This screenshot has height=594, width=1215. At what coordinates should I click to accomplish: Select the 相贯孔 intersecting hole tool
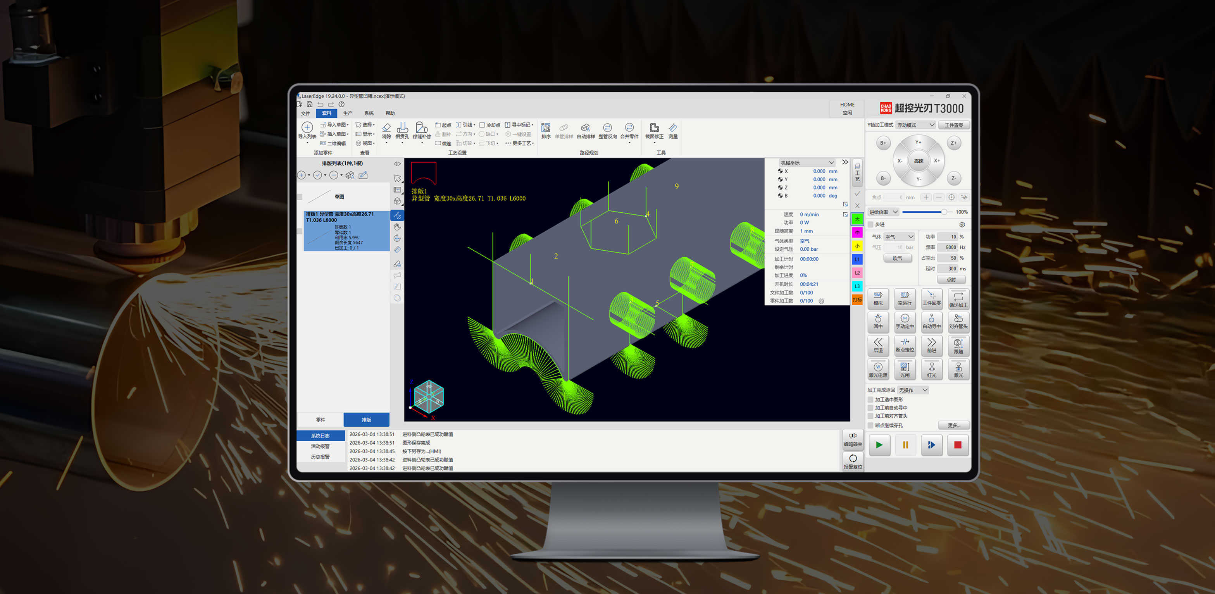tap(402, 128)
